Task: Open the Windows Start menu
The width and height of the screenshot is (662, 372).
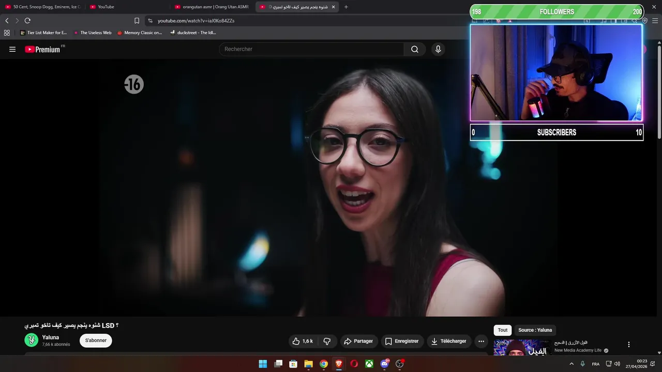Action: click(263, 364)
